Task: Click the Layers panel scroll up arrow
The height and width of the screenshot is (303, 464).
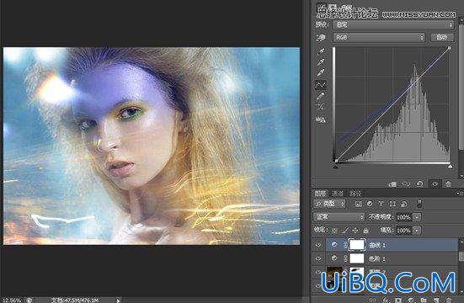Action: 461,242
